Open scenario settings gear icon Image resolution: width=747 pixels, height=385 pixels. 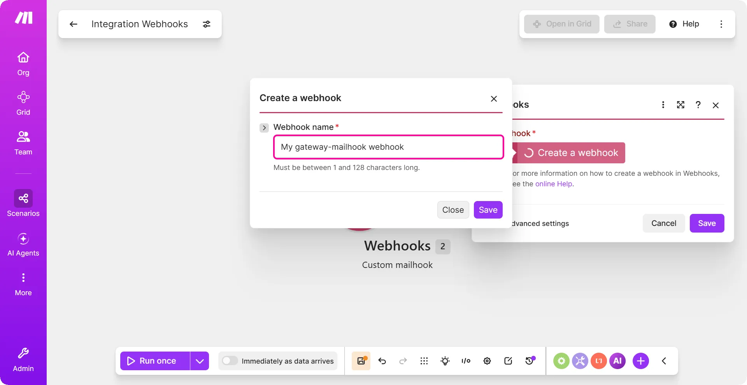(487, 361)
